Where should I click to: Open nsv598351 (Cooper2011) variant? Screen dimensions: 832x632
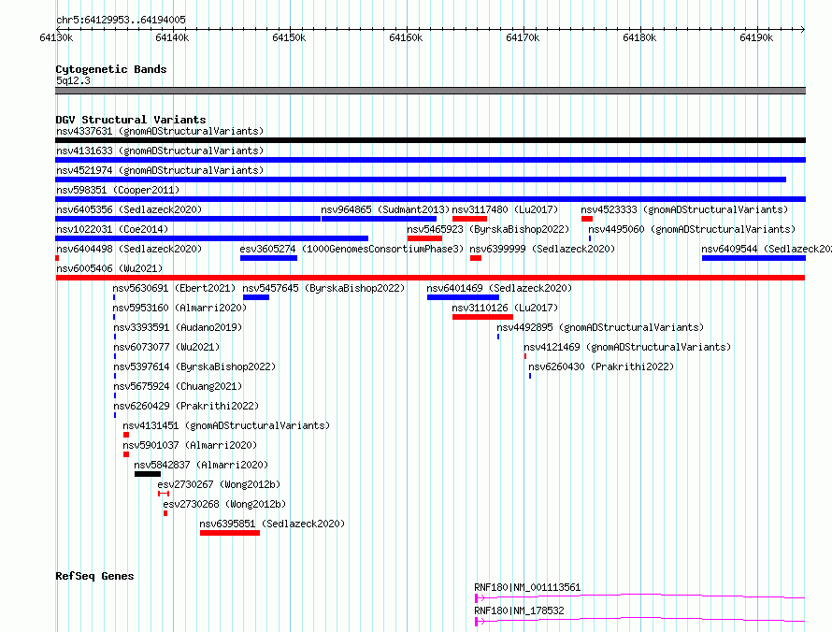[x=118, y=190]
